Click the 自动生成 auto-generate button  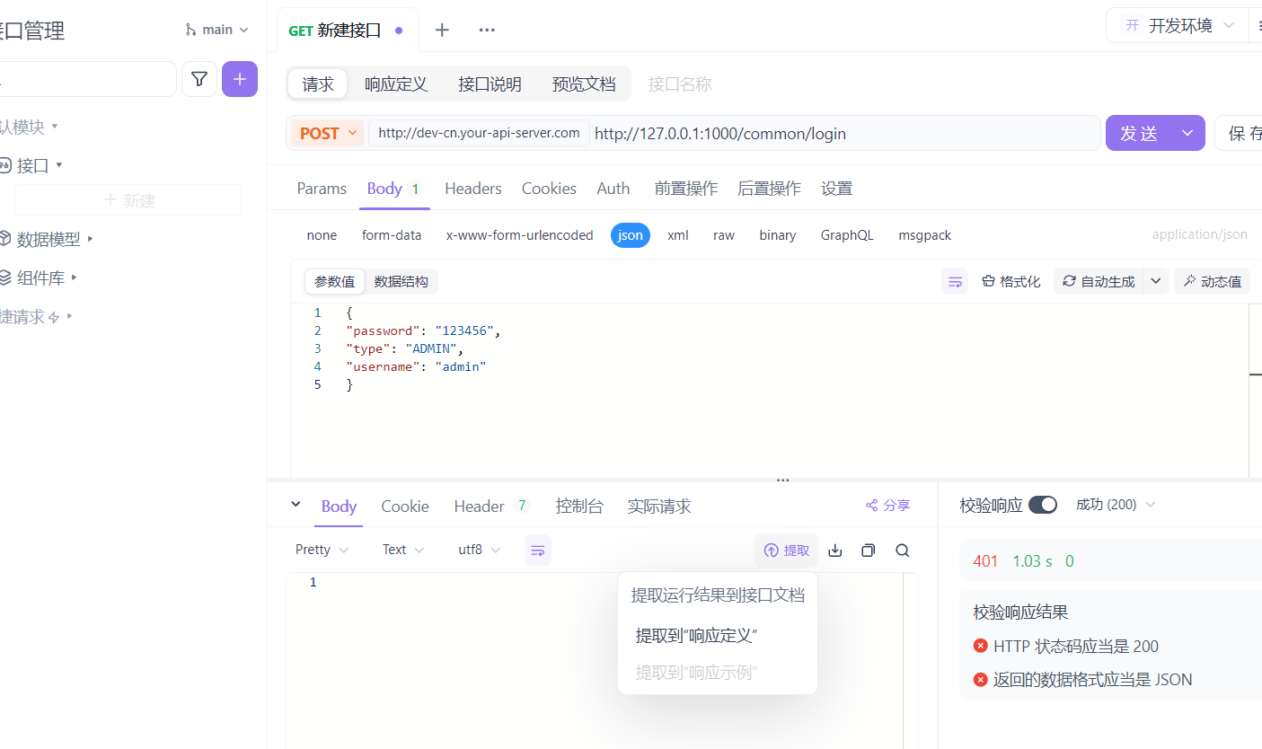coord(1099,281)
